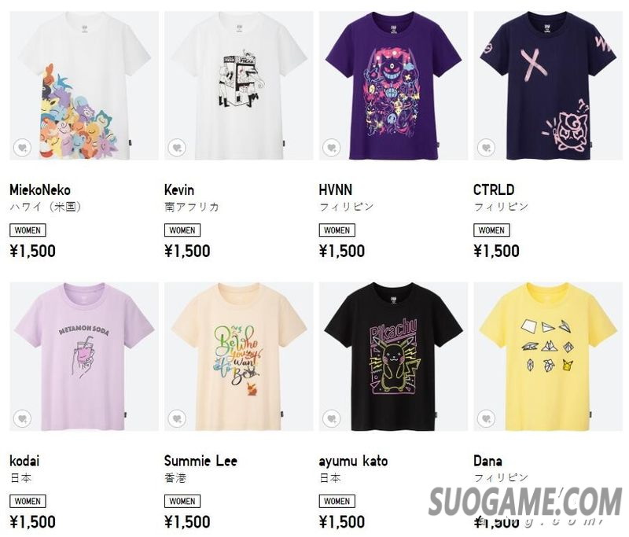Image resolution: width=629 pixels, height=537 pixels.
Task: Click the kodai designer name
Action: point(24,461)
